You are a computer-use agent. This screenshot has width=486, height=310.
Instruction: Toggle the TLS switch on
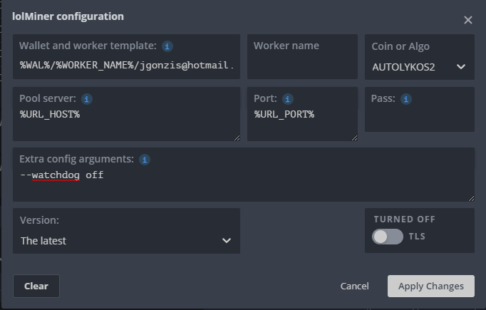[388, 237]
